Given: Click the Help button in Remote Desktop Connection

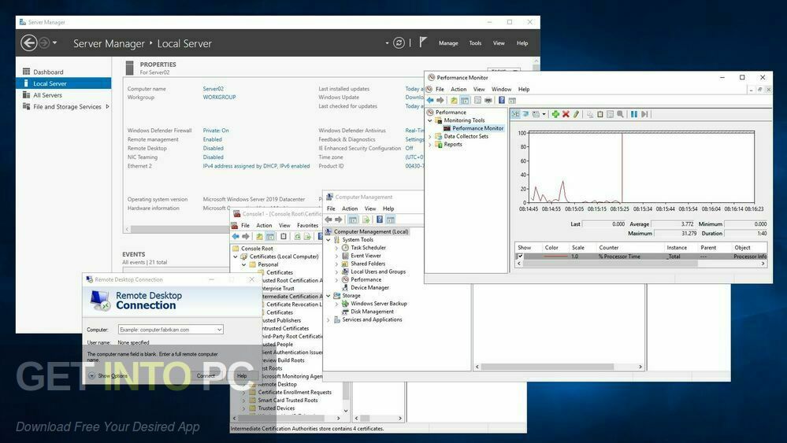Looking at the screenshot, I should point(242,376).
